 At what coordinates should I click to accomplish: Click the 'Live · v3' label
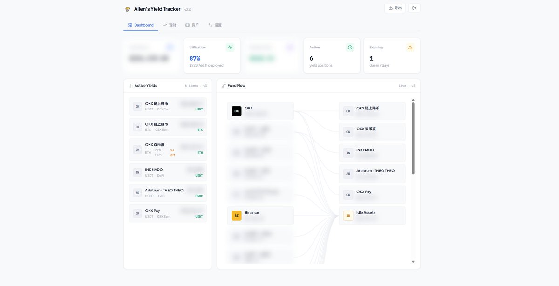[407, 86]
